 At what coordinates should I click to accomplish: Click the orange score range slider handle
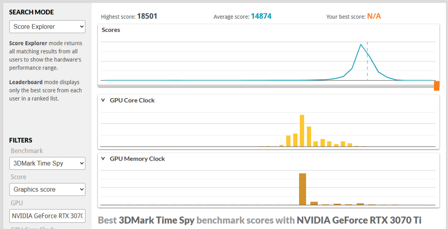click(436, 86)
